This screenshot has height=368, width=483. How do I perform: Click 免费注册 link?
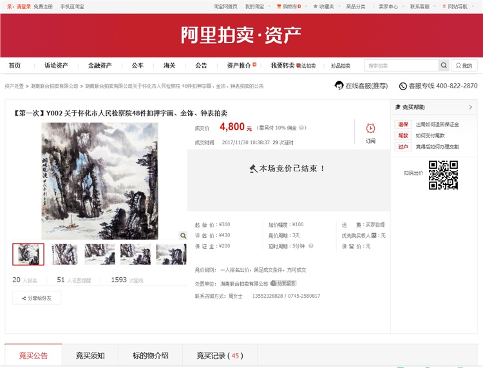pyautogui.click(x=43, y=6)
